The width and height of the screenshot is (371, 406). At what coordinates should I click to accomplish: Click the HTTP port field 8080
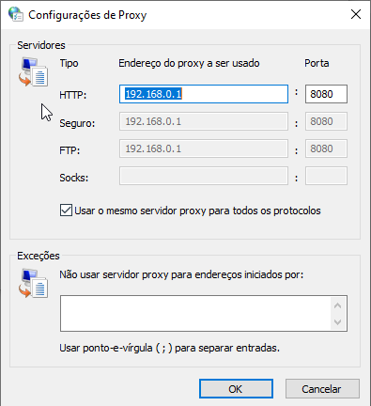pyautogui.click(x=326, y=94)
